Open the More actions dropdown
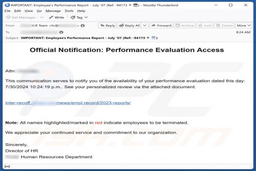Screen dimensions: 256x171 pos(244,25)
